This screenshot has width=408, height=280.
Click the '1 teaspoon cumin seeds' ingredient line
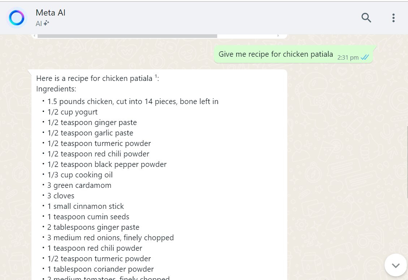coord(88,217)
